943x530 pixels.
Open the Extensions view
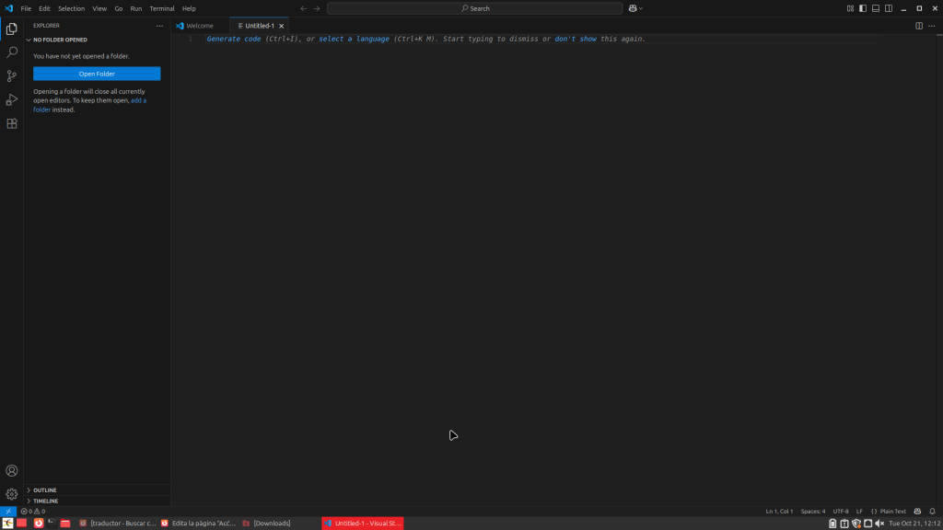[12, 123]
